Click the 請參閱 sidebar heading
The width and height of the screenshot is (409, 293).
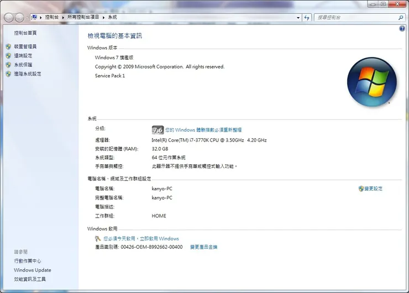point(20,252)
